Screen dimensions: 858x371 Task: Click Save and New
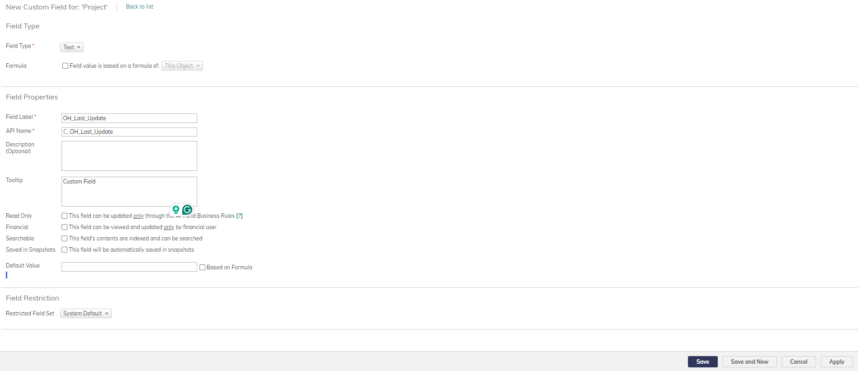(749, 362)
